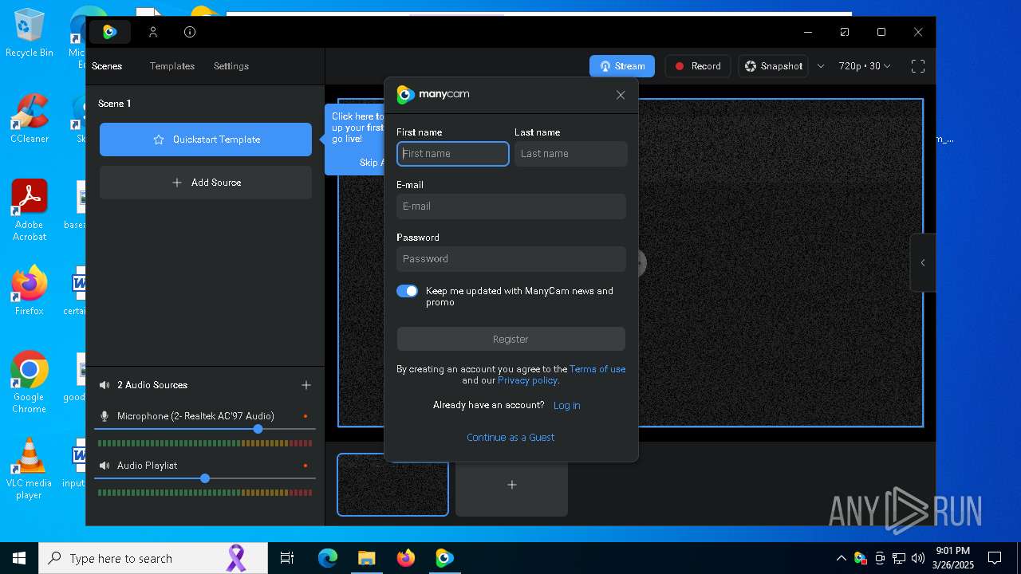Open Microsoft Edge from the taskbar
Image resolution: width=1021 pixels, height=574 pixels.
coord(328,558)
